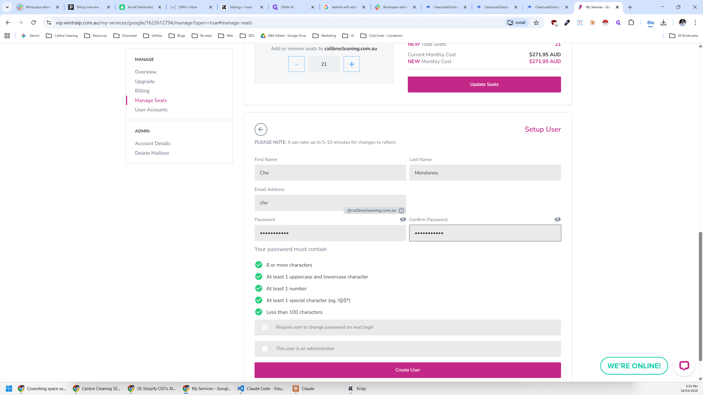Bookmark this page with star icon

536,23
